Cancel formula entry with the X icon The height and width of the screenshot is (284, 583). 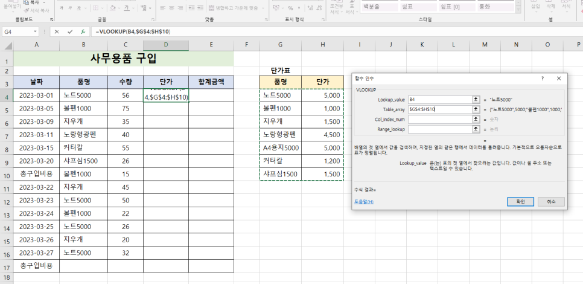pyautogui.click(x=57, y=32)
